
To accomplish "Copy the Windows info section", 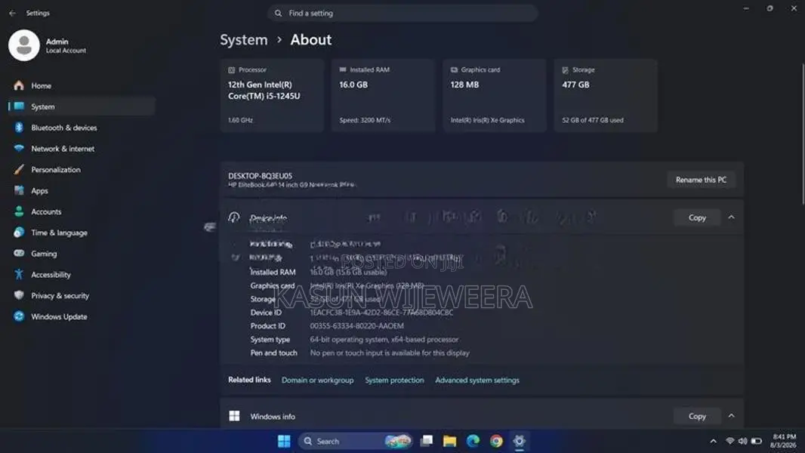I will pos(697,416).
